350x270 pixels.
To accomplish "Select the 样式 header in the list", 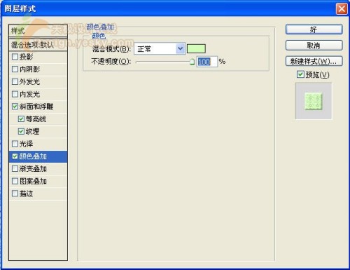I will 38,31.
